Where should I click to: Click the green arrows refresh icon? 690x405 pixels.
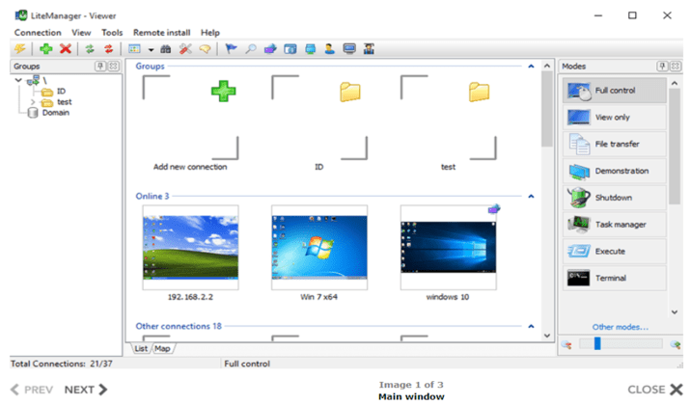pos(90,49)
